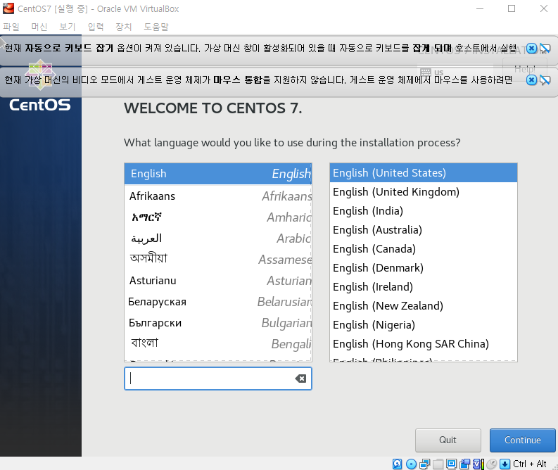The image size is (558, 470).
Task: Suppress the keyboard auto-capture message permanently
Action: [x=545, y=49]
